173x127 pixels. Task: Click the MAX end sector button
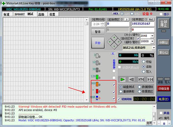pyautogui.click(x=151, y=19)
